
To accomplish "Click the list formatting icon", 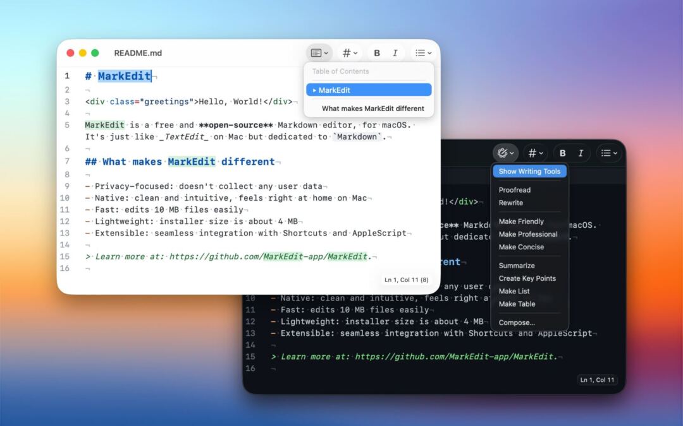I will [x=420, y=52].
